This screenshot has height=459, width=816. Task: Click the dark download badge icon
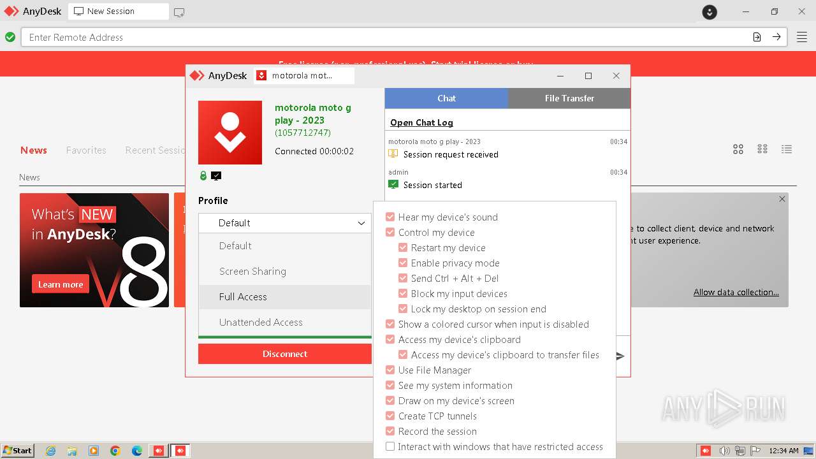point(710,11)
